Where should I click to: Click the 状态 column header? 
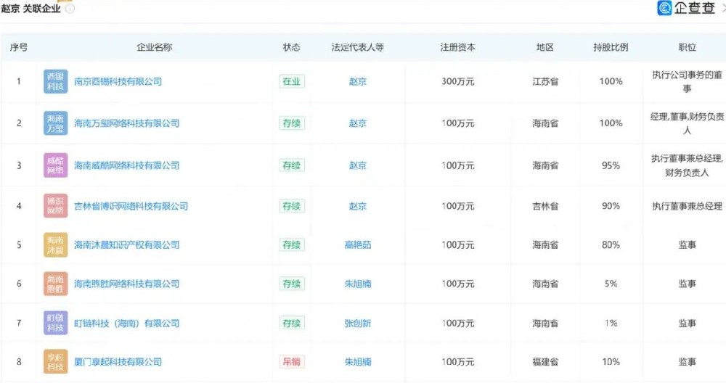pos(292,46)
